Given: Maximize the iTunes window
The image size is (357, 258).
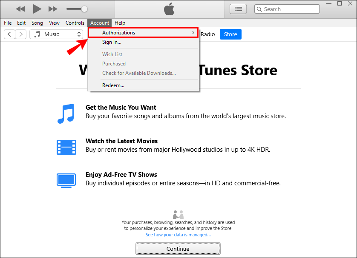Looking at the screenshot, I should tap(340, 3).
